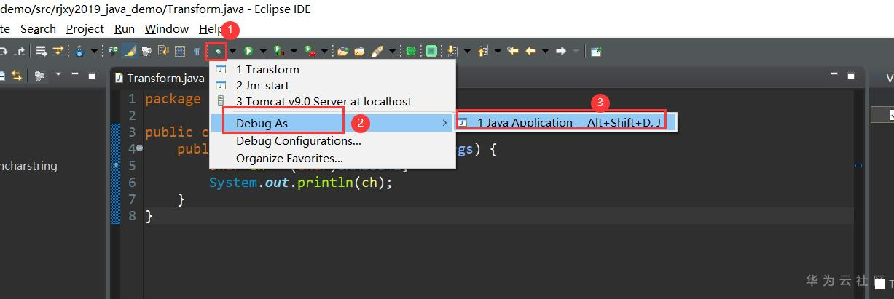Click the green Run button icon
894x299 pixels.
[x=248, y=51]
